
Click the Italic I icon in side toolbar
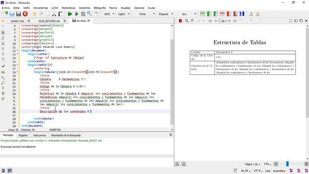3,38
